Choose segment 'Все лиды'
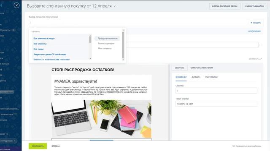Image resolution: width=270 pixels, height=151 pixels. [38, 49]
